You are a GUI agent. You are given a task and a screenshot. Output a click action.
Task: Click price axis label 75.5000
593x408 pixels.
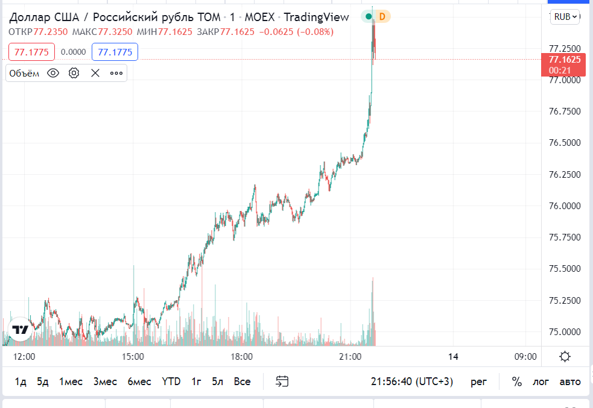(x=565, y=269)
